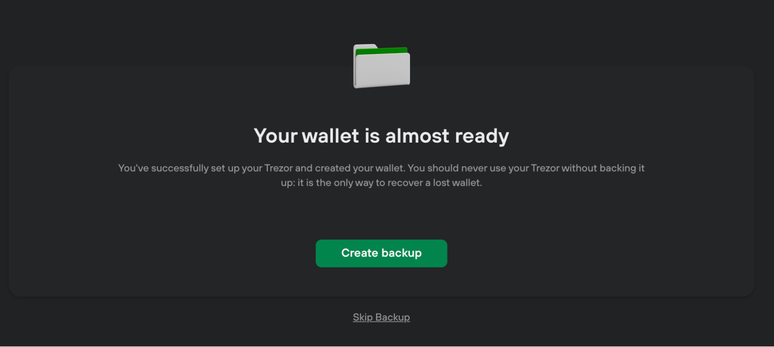Click 'You've successfully set up' sentence start
The height and width of the screenshot is (347, 774).
pyautogui.click(x=178, y=168)
